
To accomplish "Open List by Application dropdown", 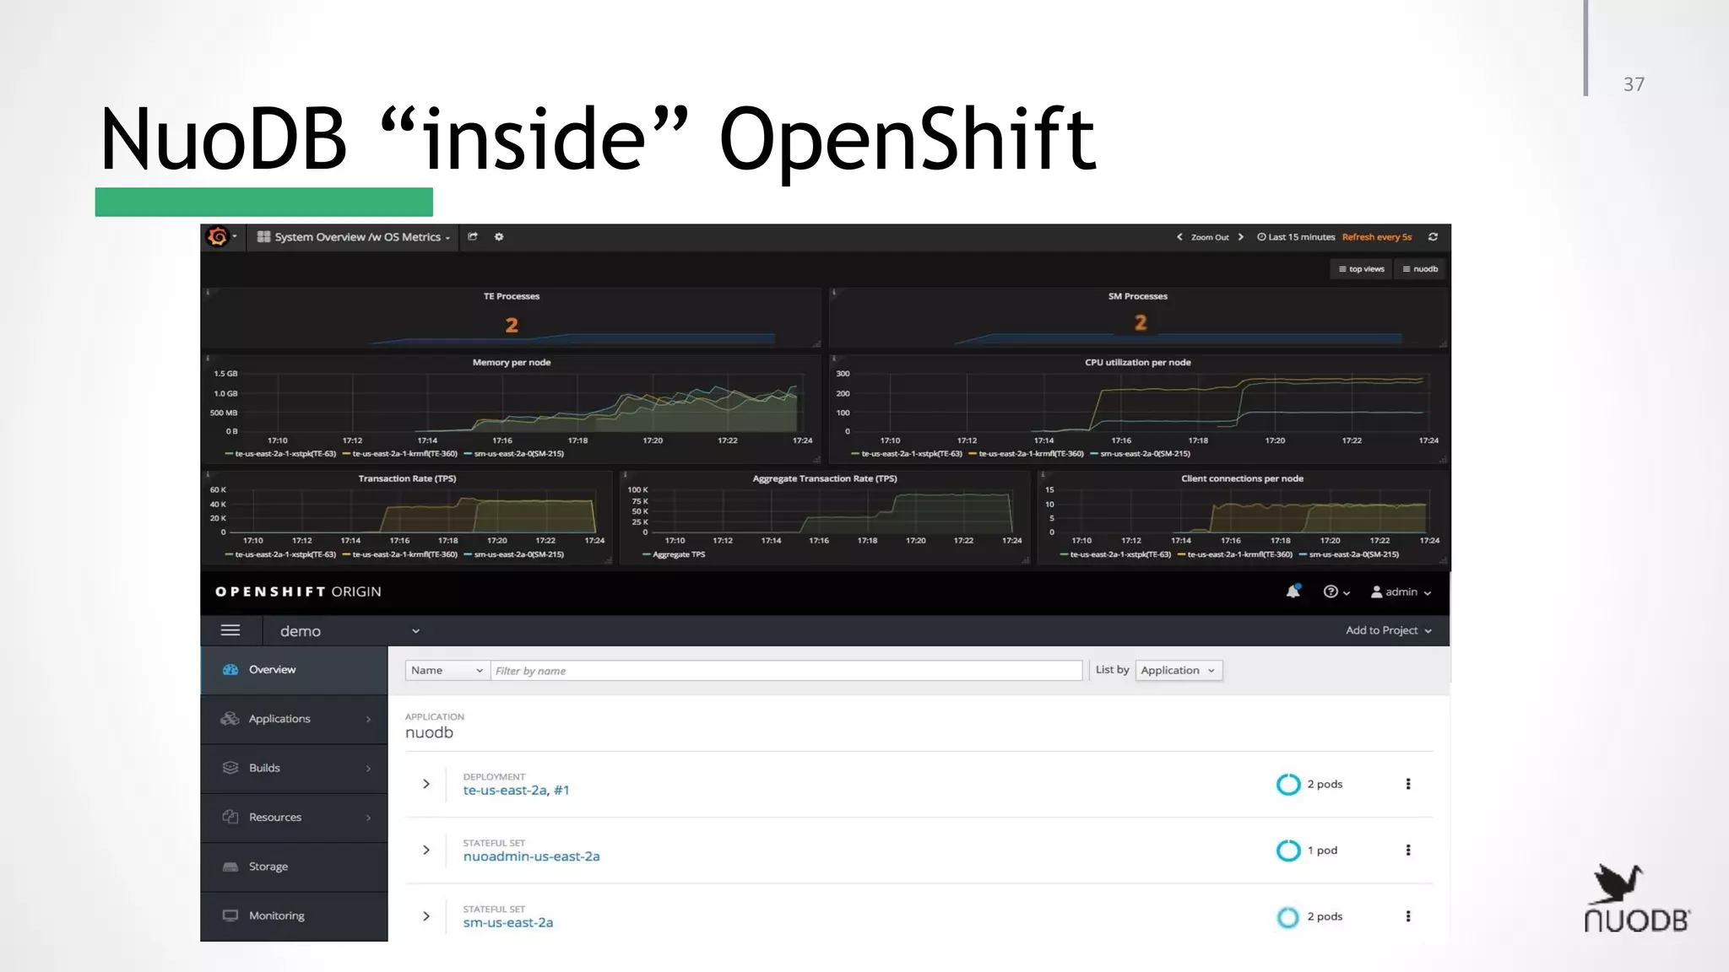I will [x=1179, y=670].
